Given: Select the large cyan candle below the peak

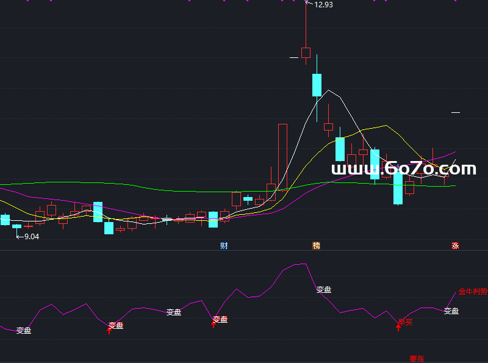Looking at the screenshot, I should point(317,85).
